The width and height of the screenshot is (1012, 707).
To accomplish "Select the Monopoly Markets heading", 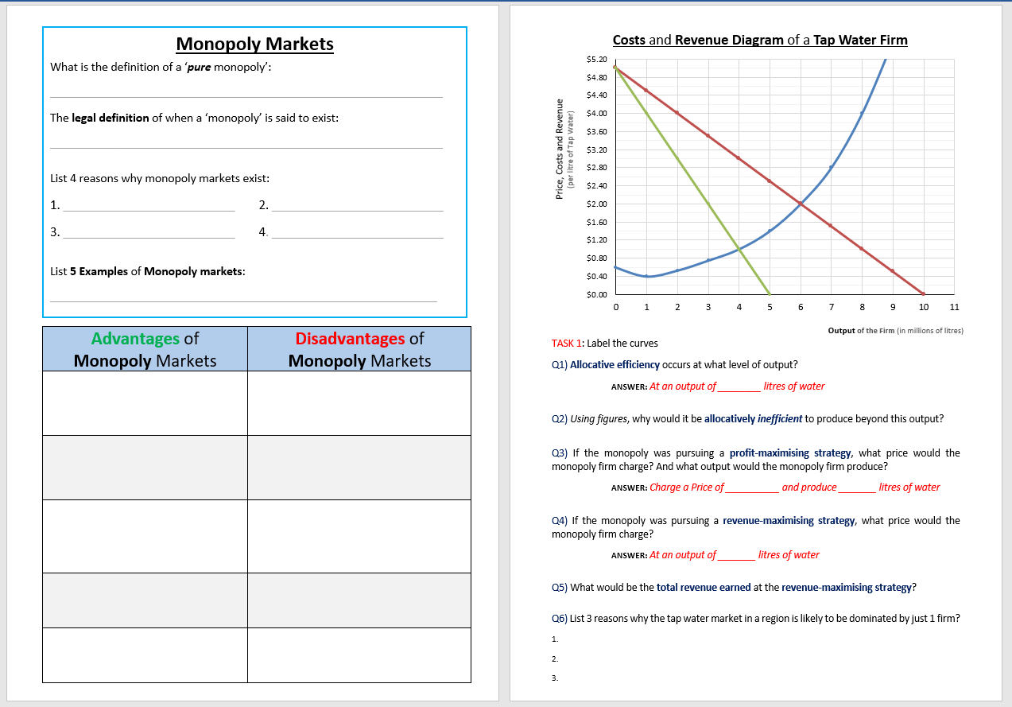I will pos(254,45).
